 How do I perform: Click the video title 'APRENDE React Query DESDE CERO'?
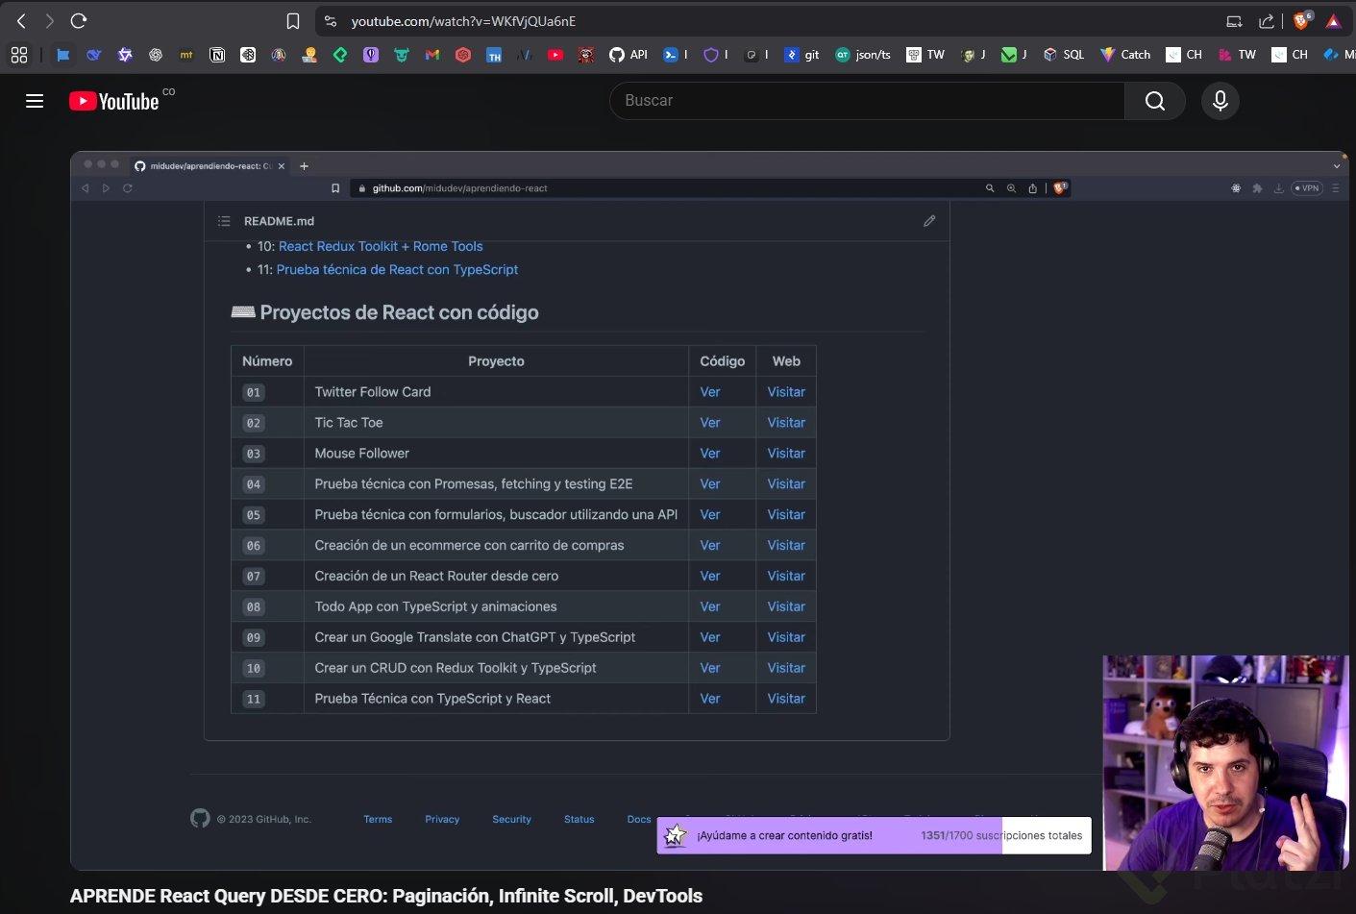click(x=386, y=897)
